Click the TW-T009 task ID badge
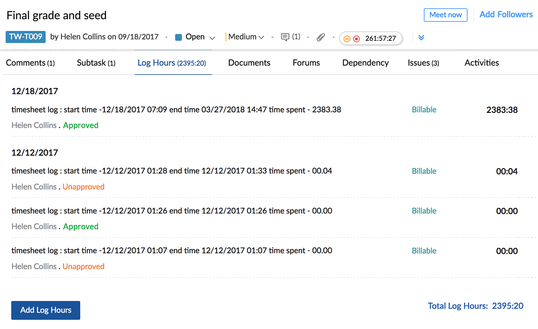Viewport: 538px width, 329px height. [x=26, y=37]
